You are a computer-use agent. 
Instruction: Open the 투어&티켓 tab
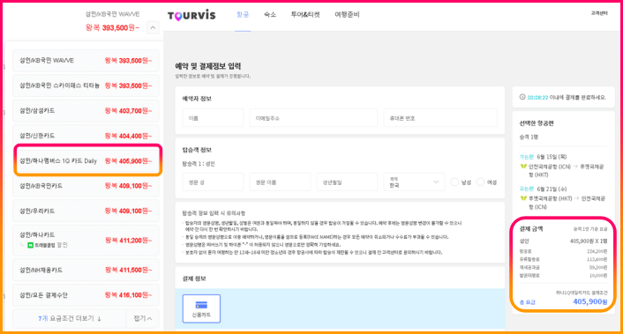pyautogui.click(x=305, y=15)
